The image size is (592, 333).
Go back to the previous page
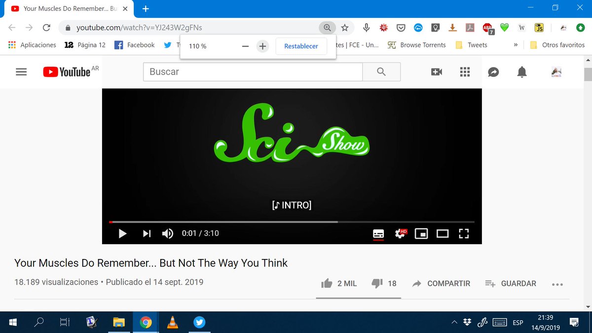point(12,28)
